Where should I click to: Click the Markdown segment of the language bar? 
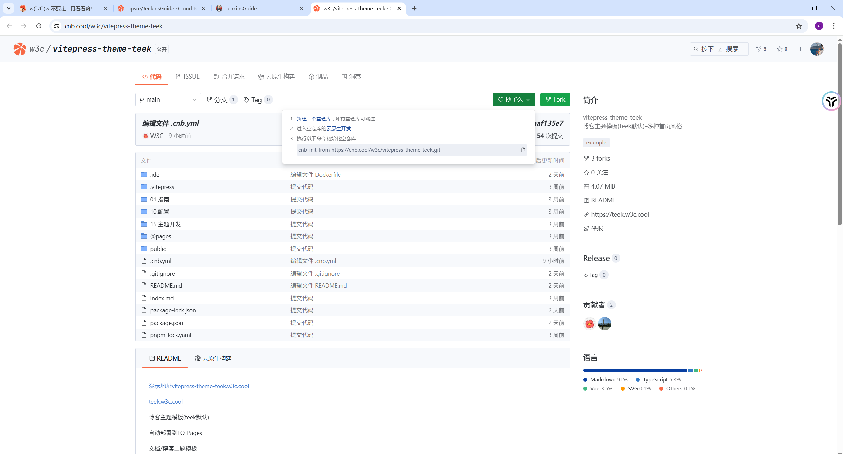(635, 371)
